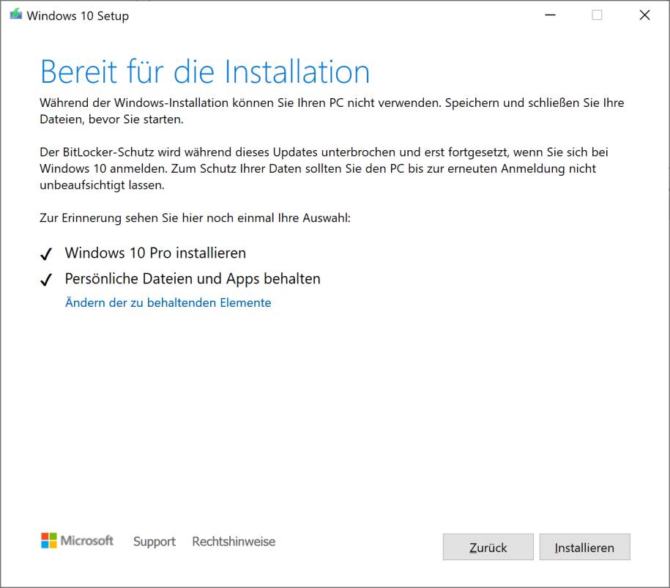Click the heading 'Bereit für die Installation'
The height and width of the screenshot is (588, 670).
click(205, 72)
